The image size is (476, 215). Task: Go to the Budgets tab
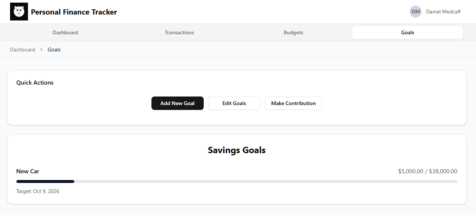(x=293, y=32)
